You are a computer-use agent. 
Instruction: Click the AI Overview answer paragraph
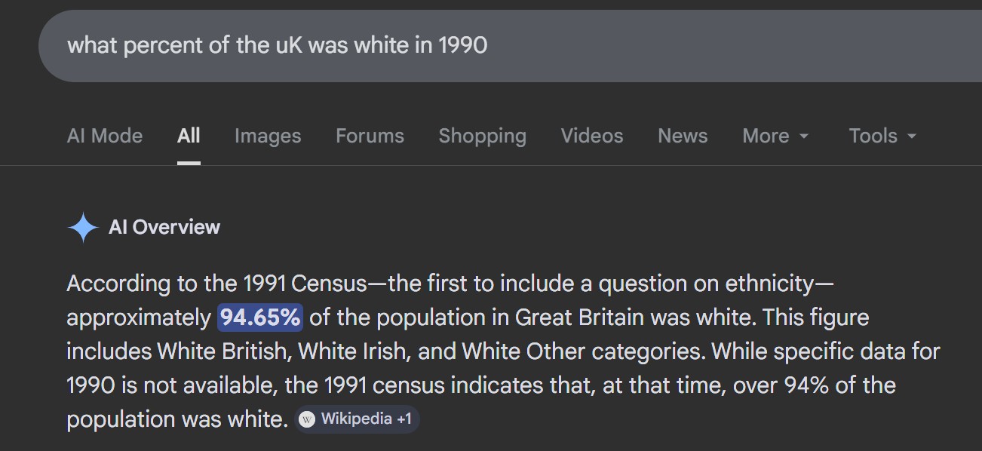tap(498, 351)
